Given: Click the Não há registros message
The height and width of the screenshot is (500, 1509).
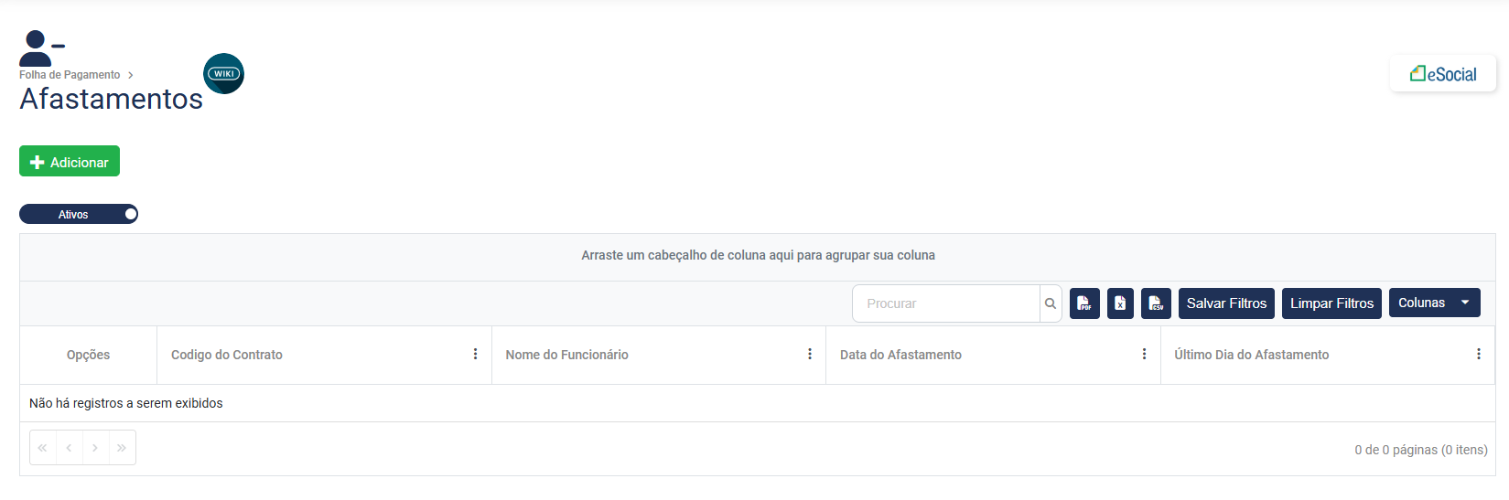Looking at the screenshot, I should [126, 403].
